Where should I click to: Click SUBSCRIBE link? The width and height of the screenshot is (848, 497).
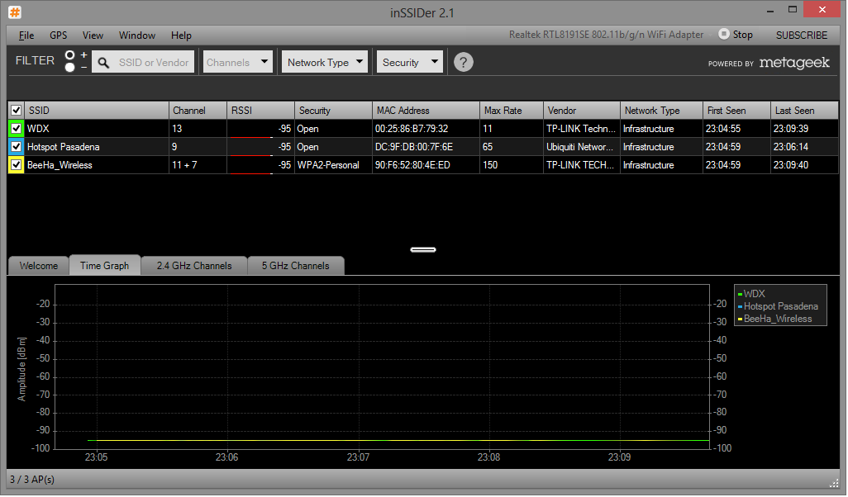tap(802, 35)
